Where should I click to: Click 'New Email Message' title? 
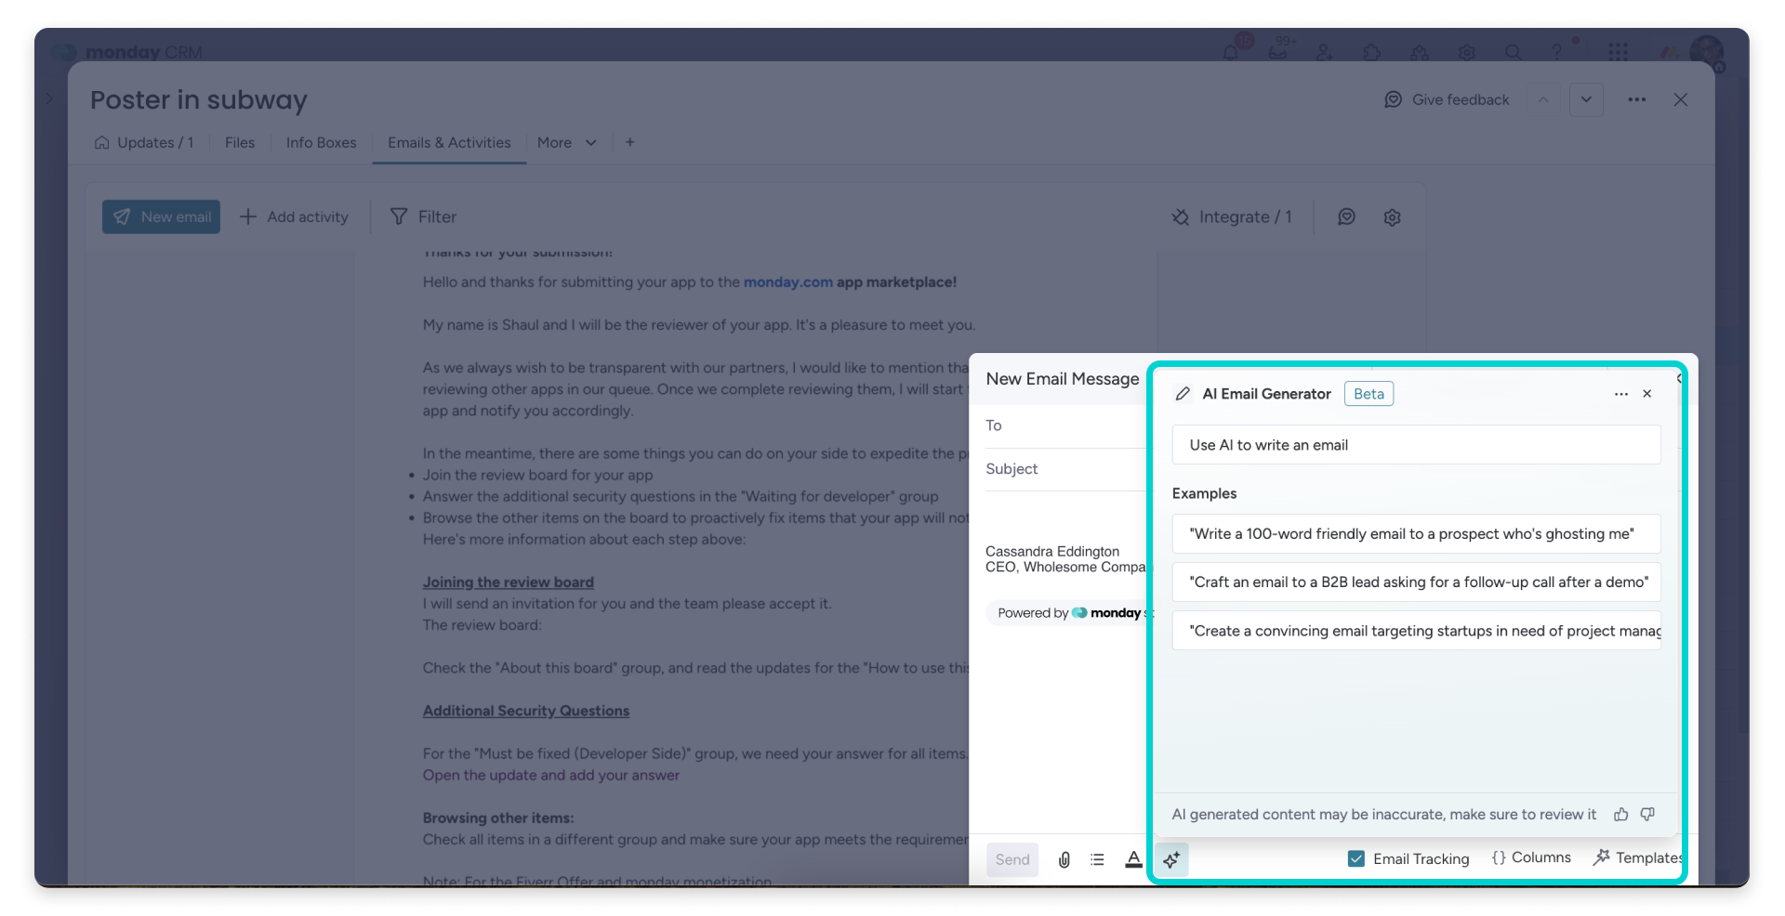[1062, 379]
